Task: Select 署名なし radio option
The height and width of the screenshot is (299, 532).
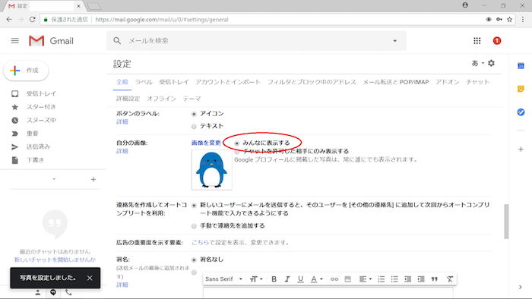Action: point(194,260)
